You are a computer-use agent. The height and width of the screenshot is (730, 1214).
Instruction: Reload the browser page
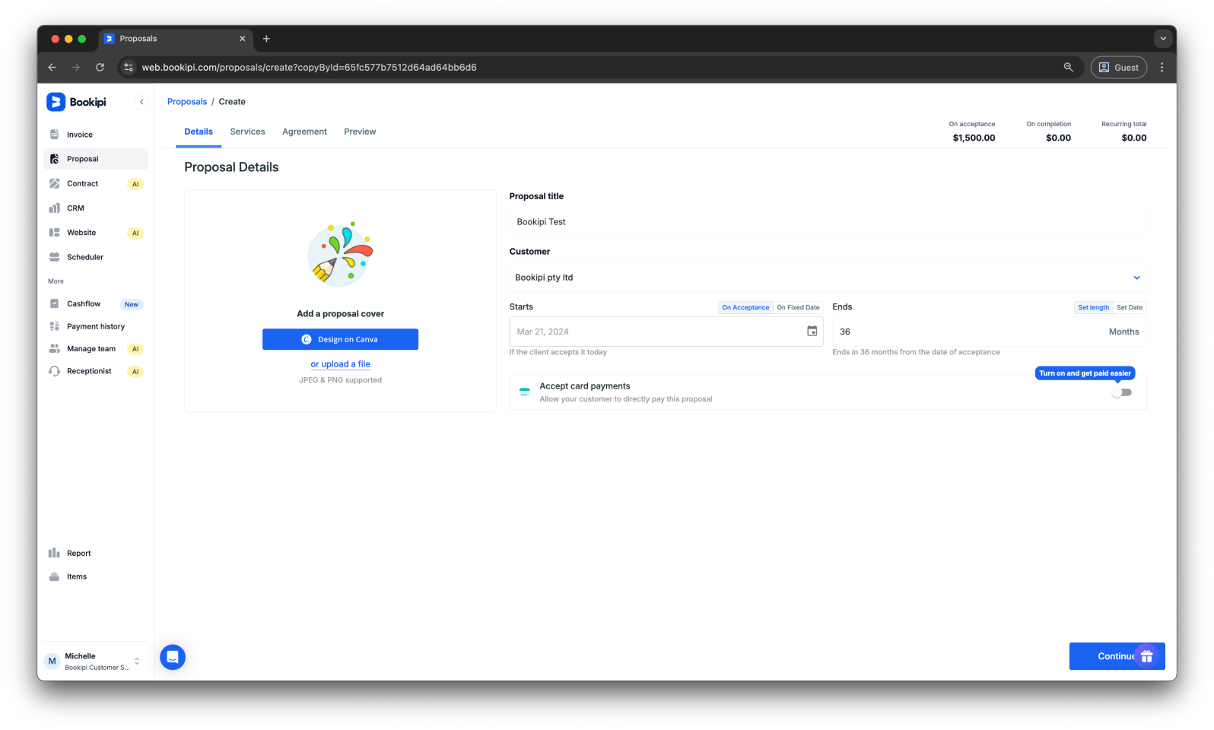(100, 67)
